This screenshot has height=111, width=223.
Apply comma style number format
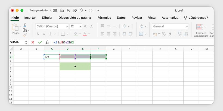(170, 34)
